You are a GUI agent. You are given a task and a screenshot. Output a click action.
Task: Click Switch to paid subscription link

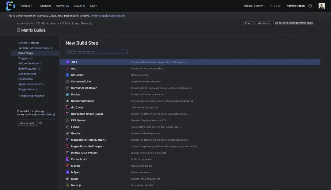[108, 16]
